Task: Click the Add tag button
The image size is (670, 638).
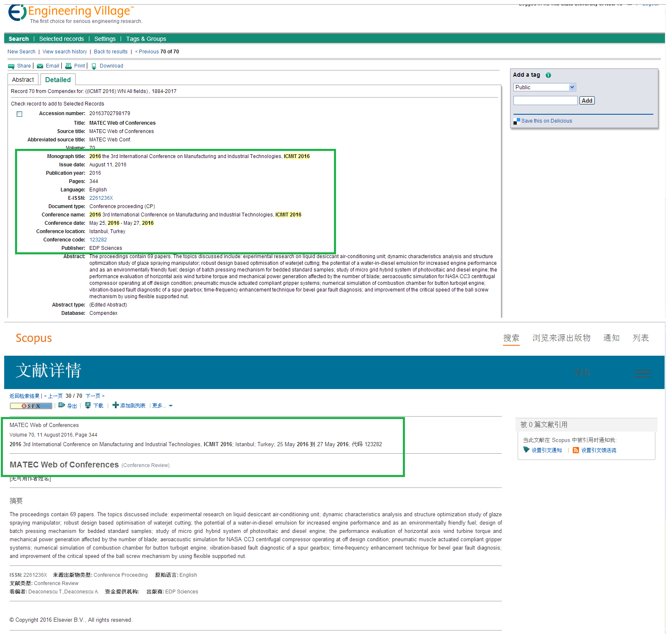Action: click(x=587, y=100)
